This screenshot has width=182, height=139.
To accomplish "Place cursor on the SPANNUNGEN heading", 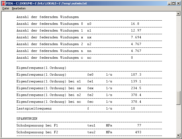I will coord(27,119).
